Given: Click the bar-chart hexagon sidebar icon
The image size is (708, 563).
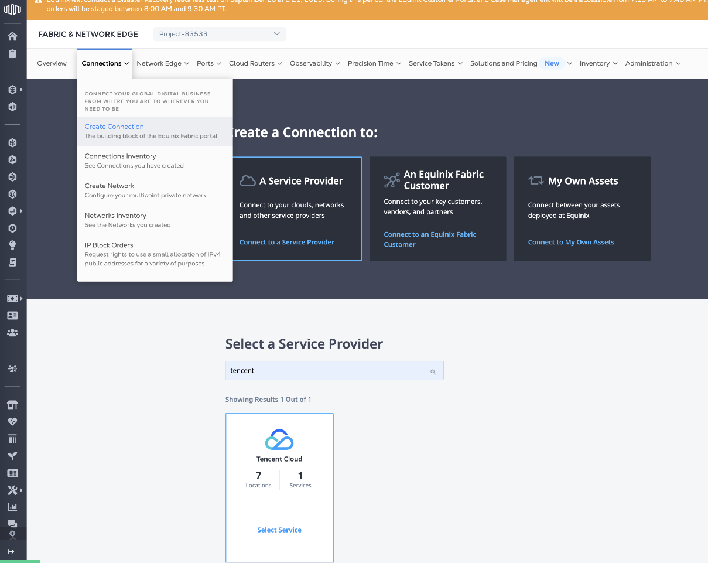Looking at the screenshot, I should point(12,107).
